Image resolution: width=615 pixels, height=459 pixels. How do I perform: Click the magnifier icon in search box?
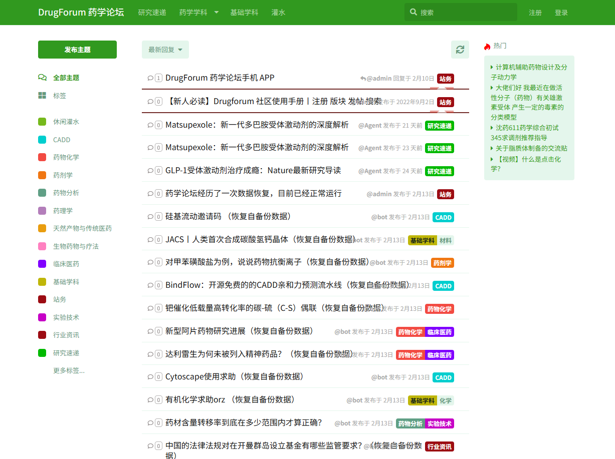click(x=414, y=12)
